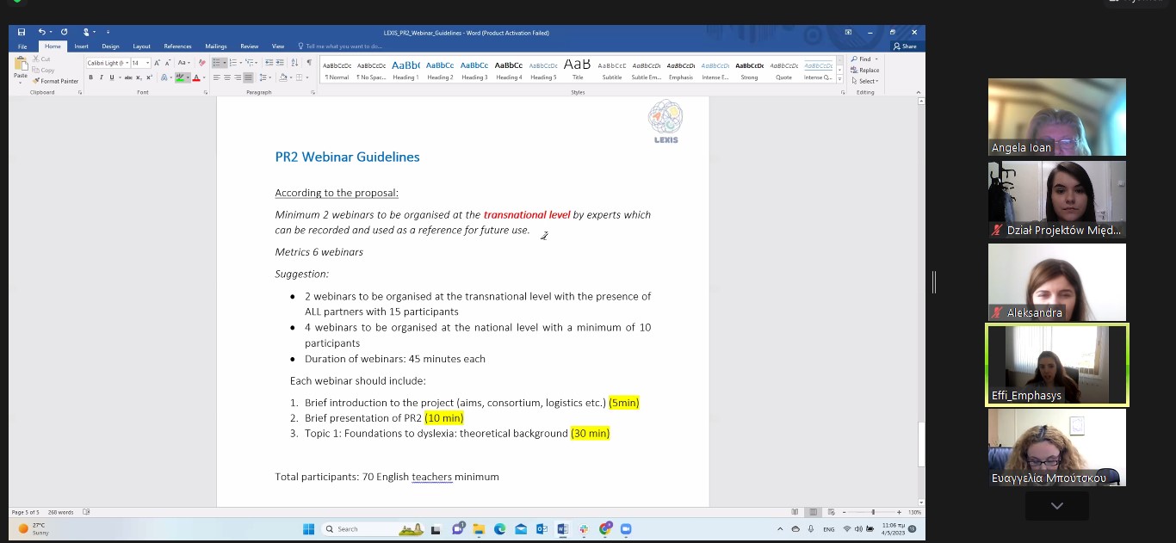Toggle Bold formatting
The height and width of the screenshot is (543, 1176).
[90, 77]
